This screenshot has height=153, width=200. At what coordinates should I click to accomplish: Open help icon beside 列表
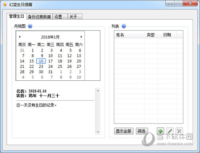[124, 27]
